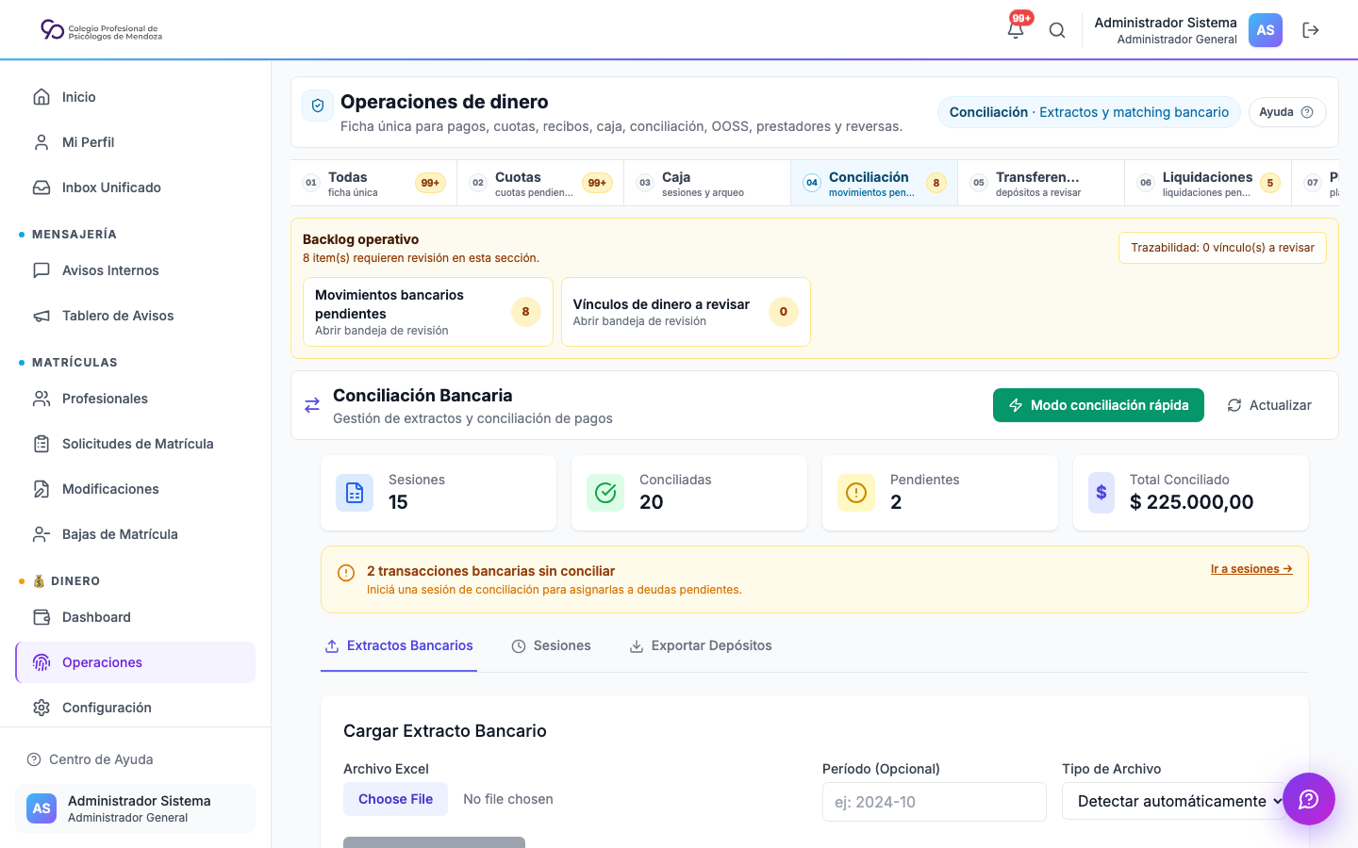Focus the Período (Opcional) input field

pyautogui.click(x=935, y=802)
